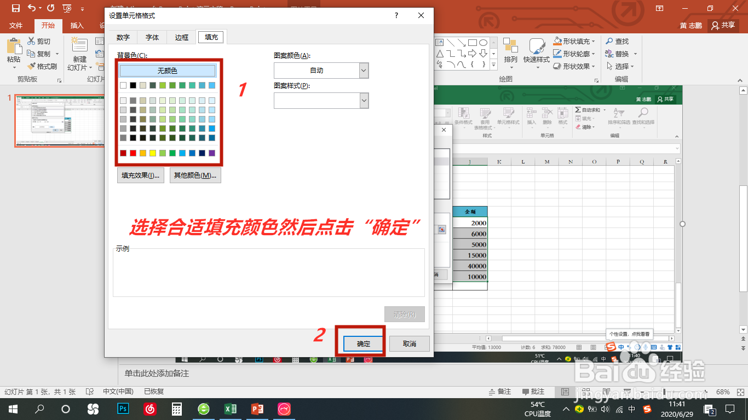This screenshot has height=420, width=748.
Task: Switch to Normal view in status bar
Action: 565,392
